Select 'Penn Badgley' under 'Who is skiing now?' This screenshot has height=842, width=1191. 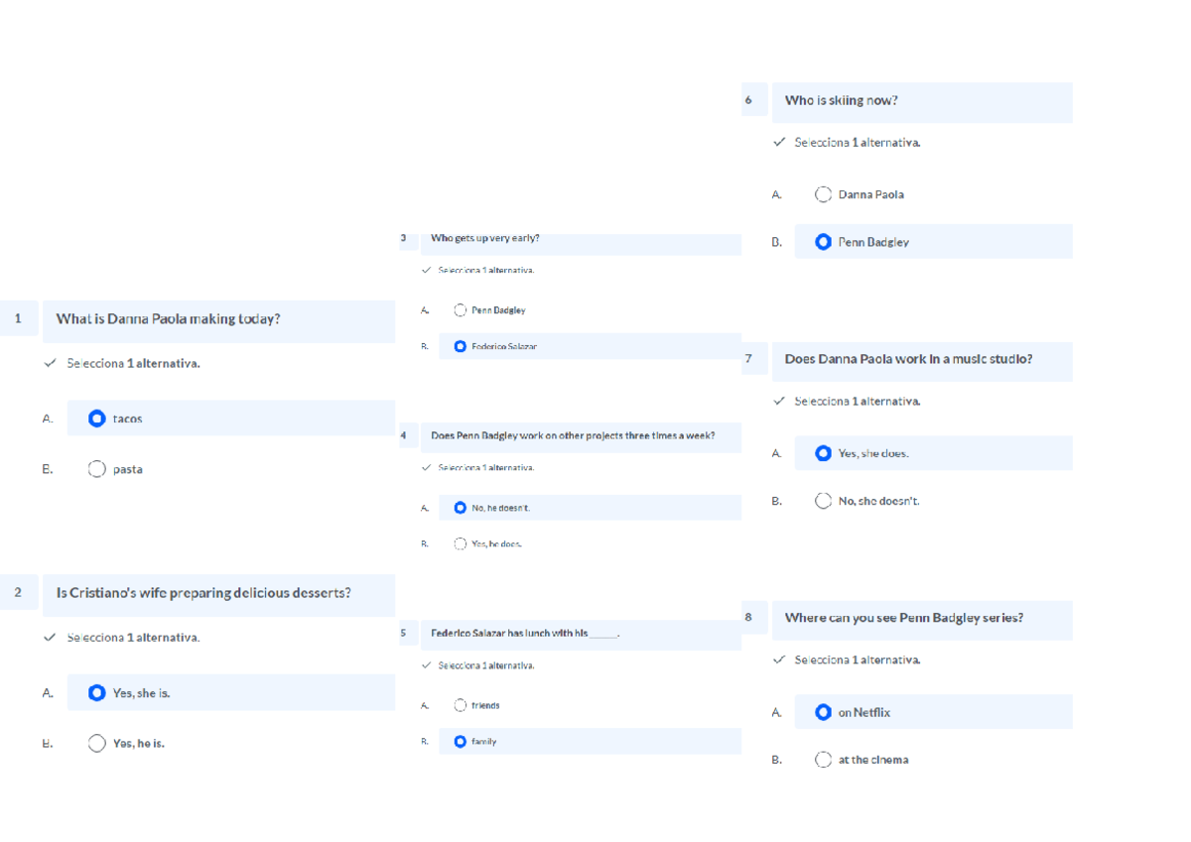click(823, 242)
